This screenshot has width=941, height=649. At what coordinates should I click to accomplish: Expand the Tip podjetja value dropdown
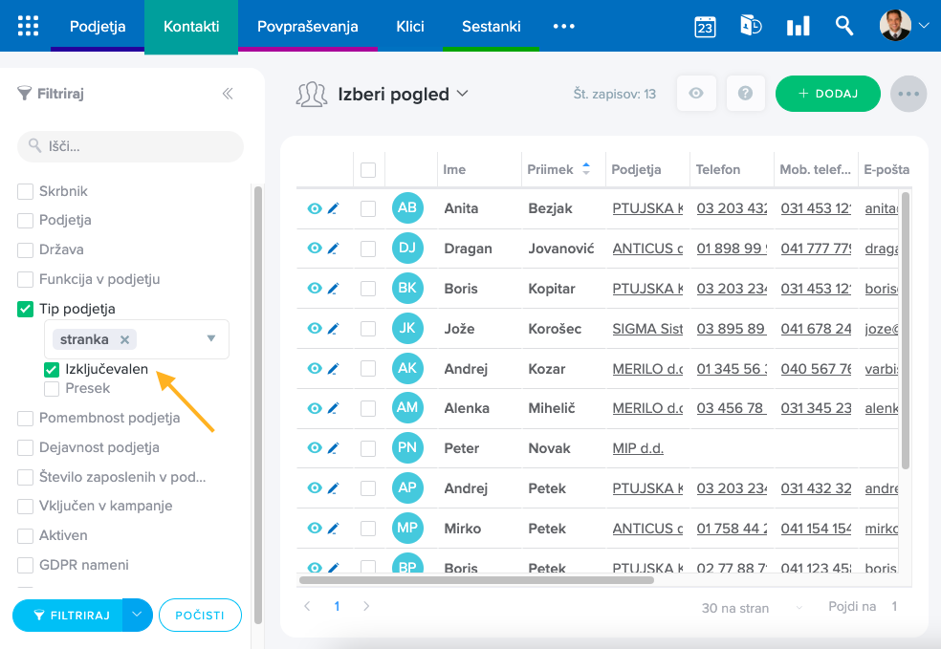211,338
